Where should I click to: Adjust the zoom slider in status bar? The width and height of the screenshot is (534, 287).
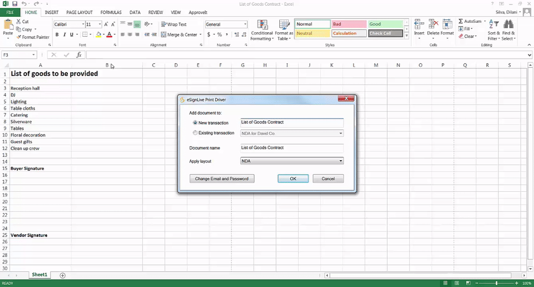coord(497,283)
